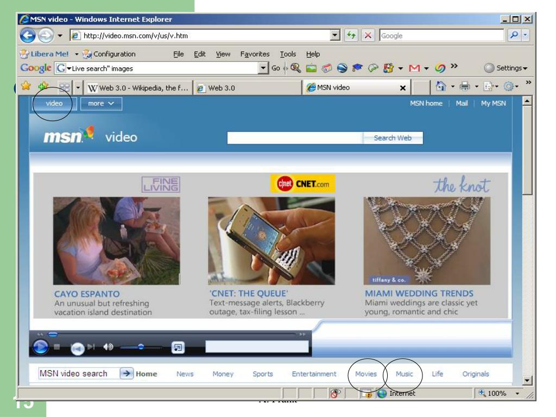Mute the player with the speaker icon
The height and width of the screenshot is (417, 556).
[x=108, y=347]
